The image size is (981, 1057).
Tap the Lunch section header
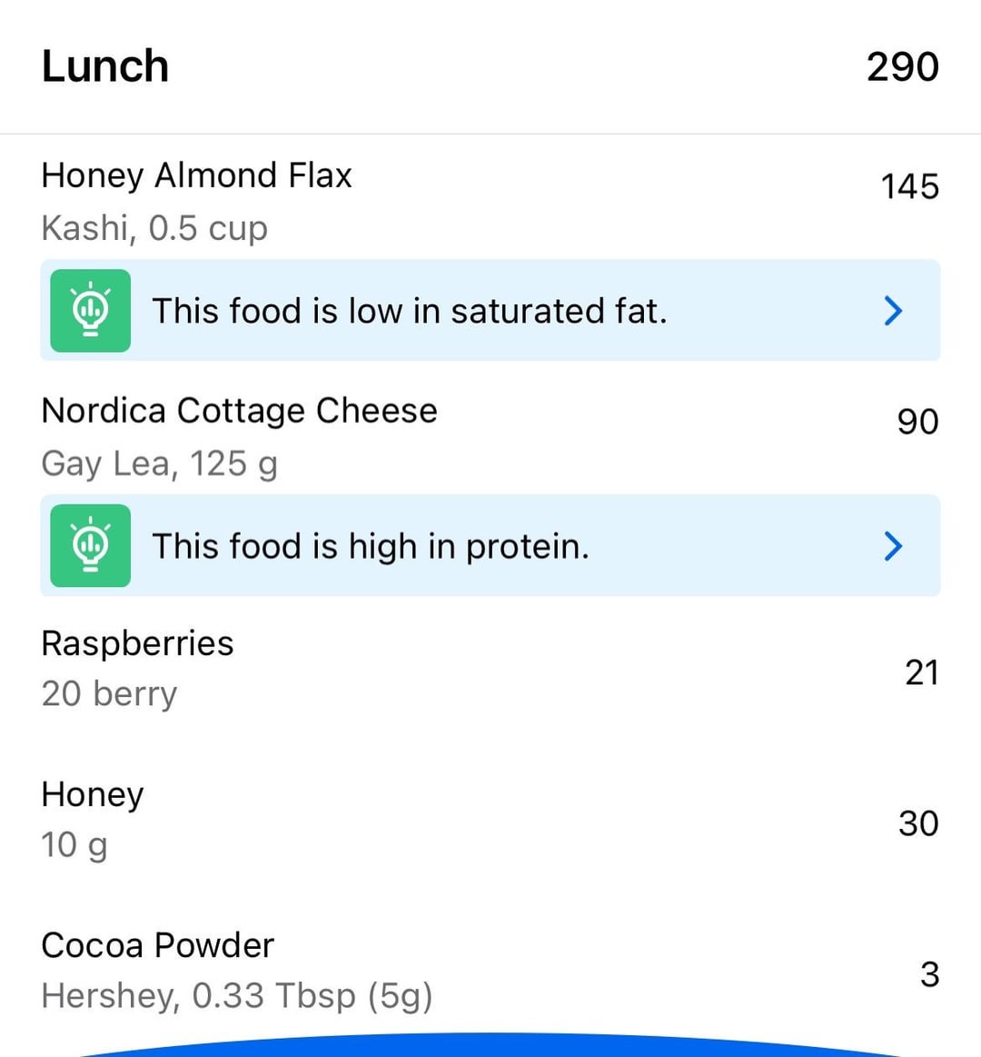coord(490,66)
